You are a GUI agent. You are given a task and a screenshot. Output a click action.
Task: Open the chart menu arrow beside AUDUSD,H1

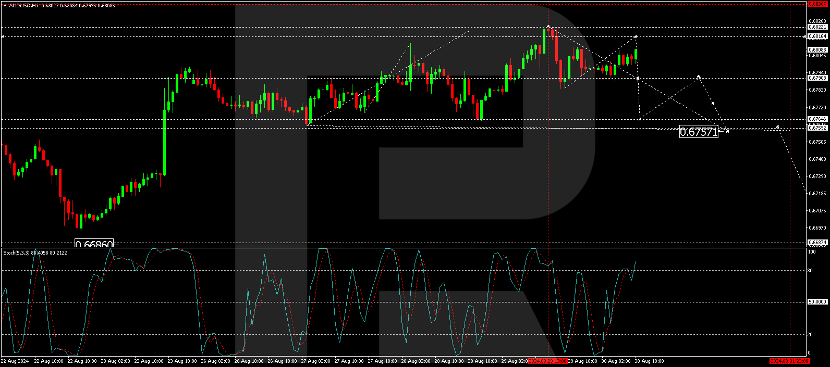(5, 6)
